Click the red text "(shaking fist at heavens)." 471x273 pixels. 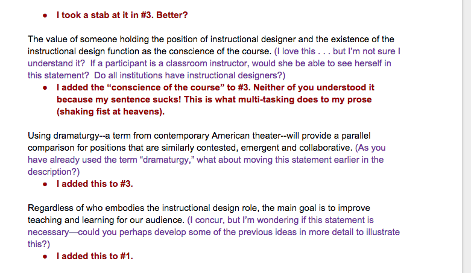click(110, 111)
